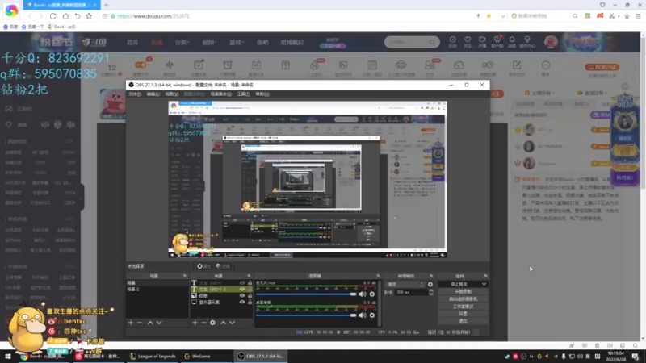Open OBS 编辑 menu
This screenshot has width=646, height=363.
coord(153,94)
